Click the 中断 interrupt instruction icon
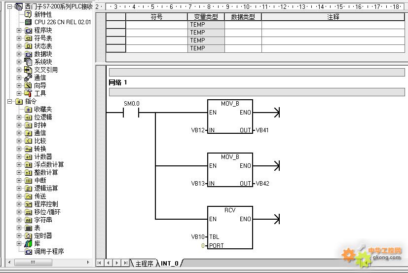Image resolution: width=408 pixels, height=273 pixels. coord(28,180)
